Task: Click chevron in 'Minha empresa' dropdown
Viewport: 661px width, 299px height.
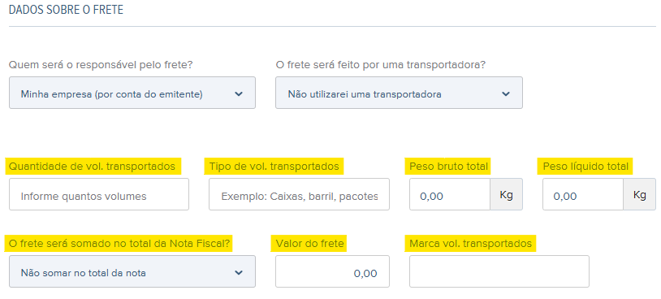Action: point(239,93)
